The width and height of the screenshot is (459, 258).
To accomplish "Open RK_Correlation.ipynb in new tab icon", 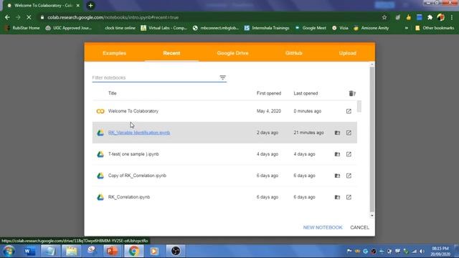I will (x=349, y=197).
